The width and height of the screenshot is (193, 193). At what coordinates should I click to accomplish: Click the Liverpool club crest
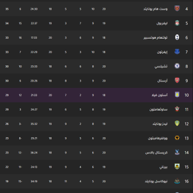click(x=177, y=23)
